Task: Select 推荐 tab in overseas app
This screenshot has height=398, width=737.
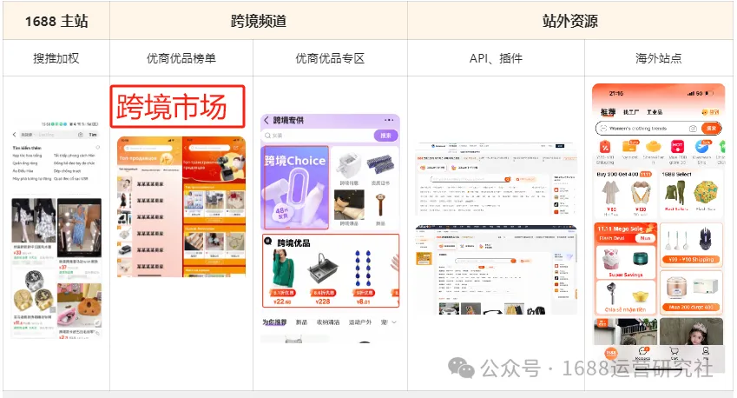Action: (608, 112)
